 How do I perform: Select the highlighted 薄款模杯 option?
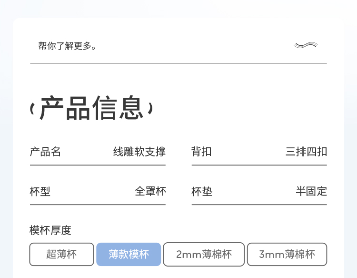point(129,254)
